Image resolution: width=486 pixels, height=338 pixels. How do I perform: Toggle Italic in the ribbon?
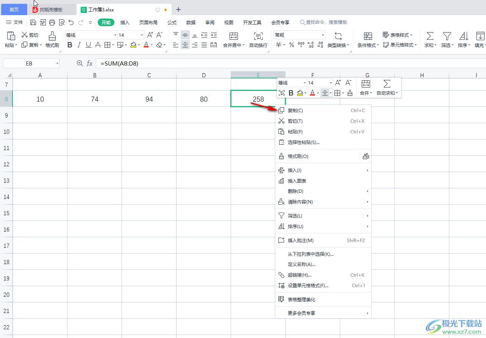point(79,45)
